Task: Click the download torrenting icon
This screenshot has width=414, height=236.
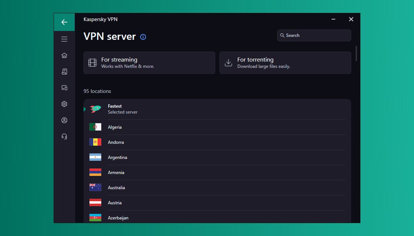Action: pos(228,63)
